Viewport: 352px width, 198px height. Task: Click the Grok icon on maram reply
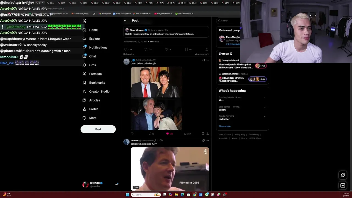[204, 141]
